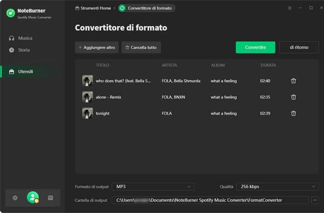
Task: Click Aggiungere altro to add files
Action: coord(97,47)
